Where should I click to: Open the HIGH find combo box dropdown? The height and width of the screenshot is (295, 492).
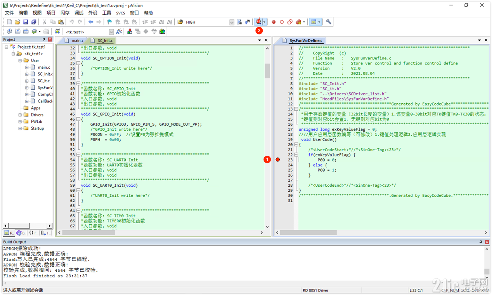click(232, 23)
